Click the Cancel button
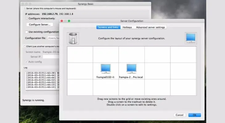This screenshot has height=123, width=225. (179, 115)
